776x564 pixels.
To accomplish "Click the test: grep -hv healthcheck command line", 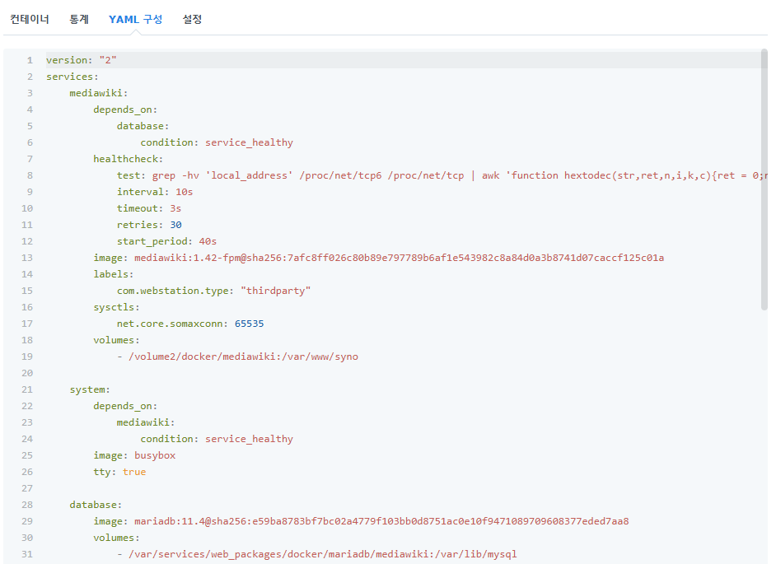I will [x=442, y=175].
